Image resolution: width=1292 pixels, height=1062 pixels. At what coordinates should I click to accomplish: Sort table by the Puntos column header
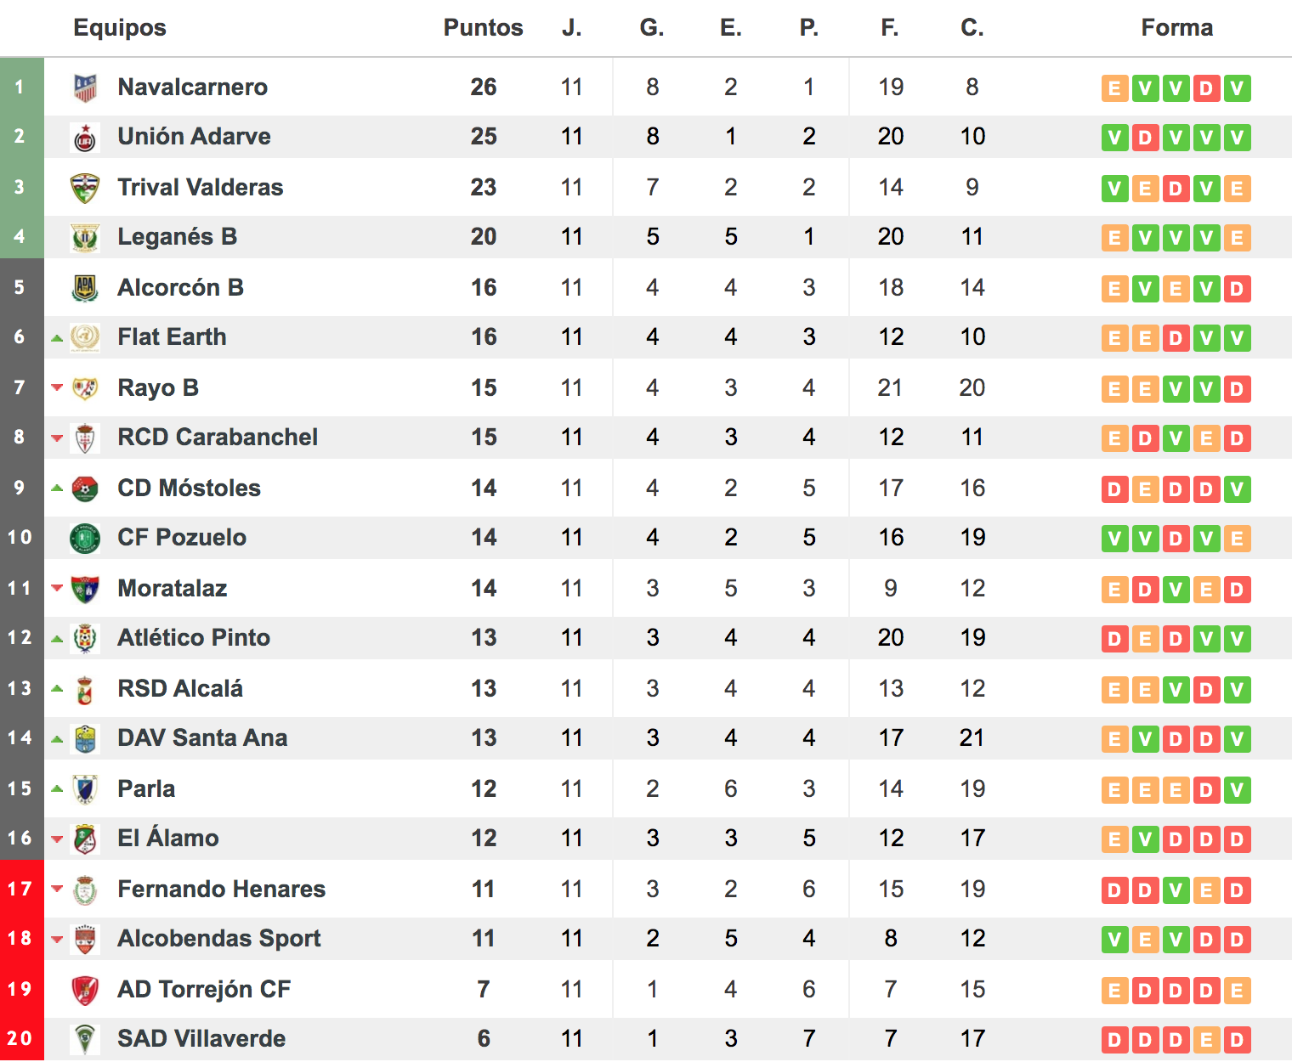pos(483,27)
